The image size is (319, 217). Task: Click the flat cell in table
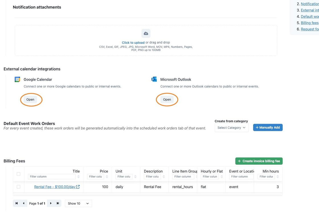point(211,187)
